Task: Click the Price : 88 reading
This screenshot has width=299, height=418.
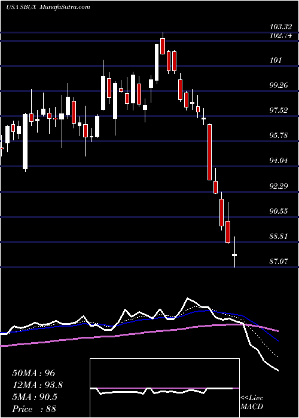Action: tap(34, 408)
